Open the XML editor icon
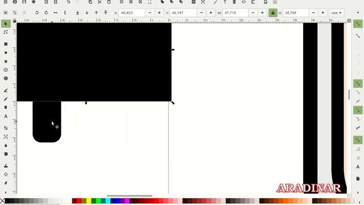This screenshot has height=205, width=364. click(243, 2)
